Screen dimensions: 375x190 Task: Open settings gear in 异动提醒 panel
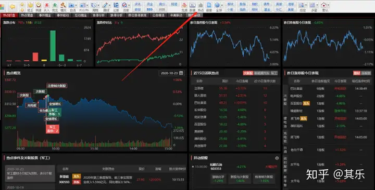277,158
